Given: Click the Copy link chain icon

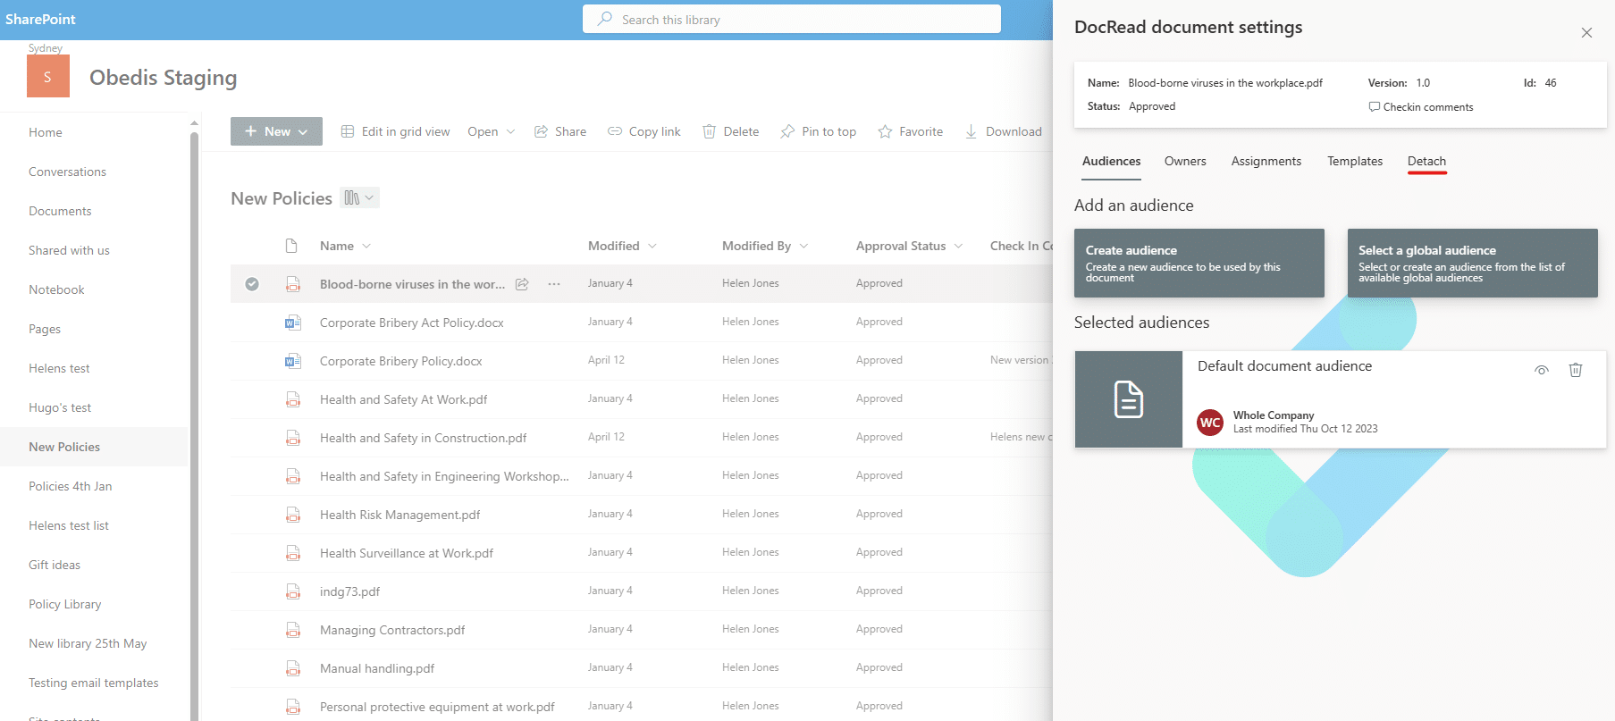Looking at the screenshot, I should (x=615, y=131).
